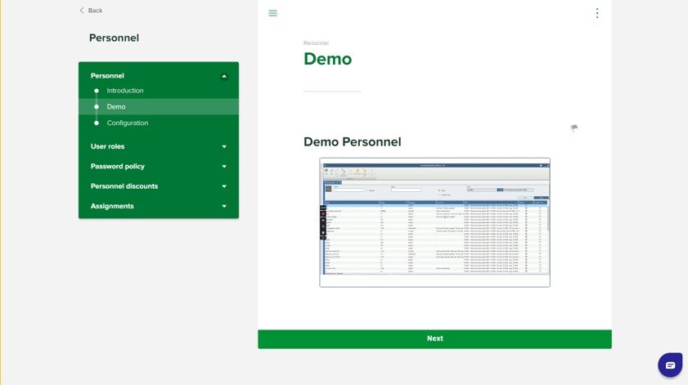This screenshot has width=688, height=385.
Task: Click the back arrow chevron icon
Action: pos(82,11)
